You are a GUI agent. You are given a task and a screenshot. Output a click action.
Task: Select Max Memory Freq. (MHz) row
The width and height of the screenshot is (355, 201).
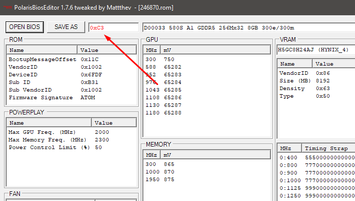(72, 140)
